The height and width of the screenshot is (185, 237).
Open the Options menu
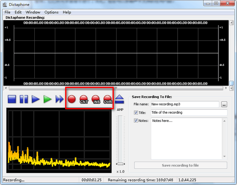pyautogui.click(x=51, y=12)
